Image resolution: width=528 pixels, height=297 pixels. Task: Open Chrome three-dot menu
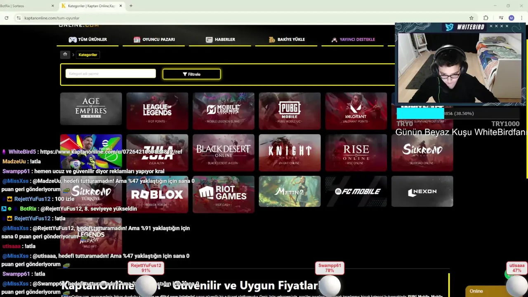coord(522,18)
